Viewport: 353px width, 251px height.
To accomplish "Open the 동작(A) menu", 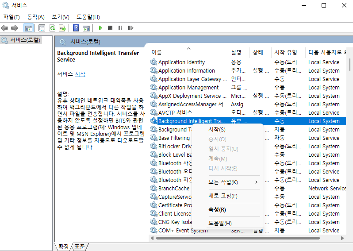I will coord(36,17).
